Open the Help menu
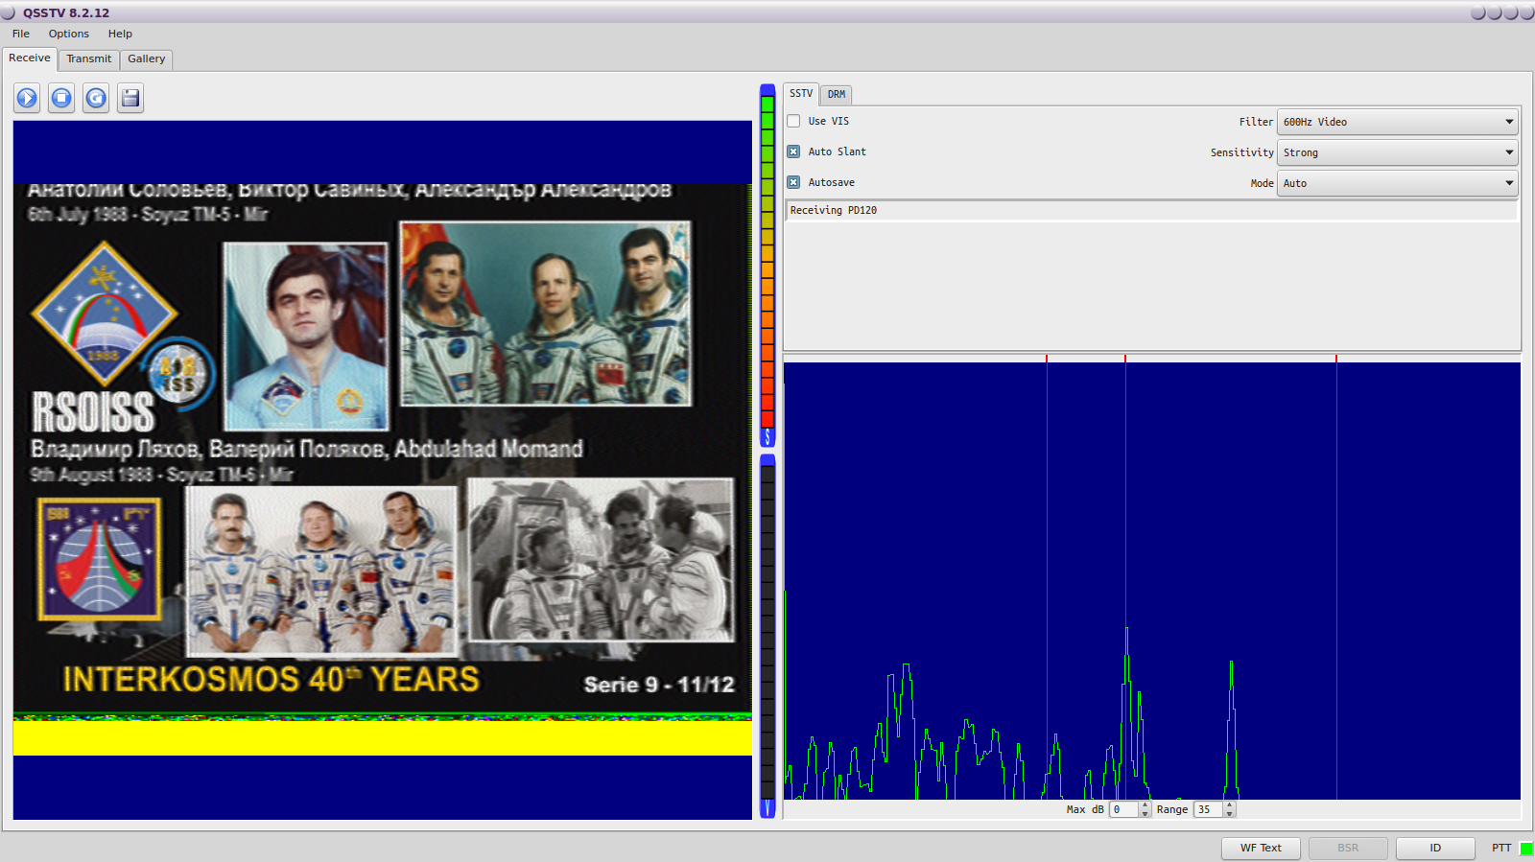Image resolution: width=1535 pixels, height=862 pixels. coord(120,34)
